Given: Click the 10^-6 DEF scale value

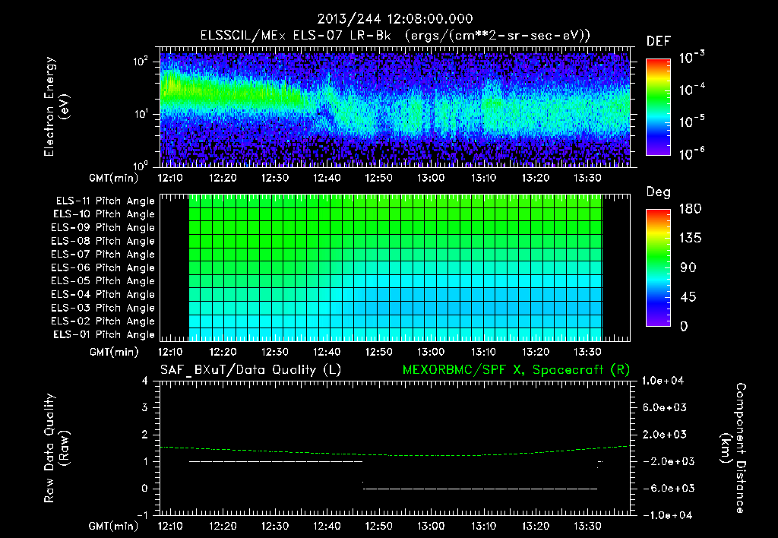Looking at the screenshot, I should point(691,153).
